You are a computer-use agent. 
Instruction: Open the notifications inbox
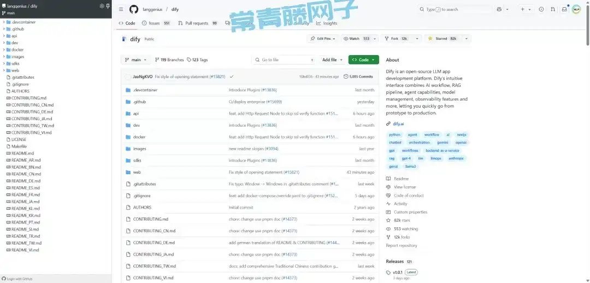[564, 9]
